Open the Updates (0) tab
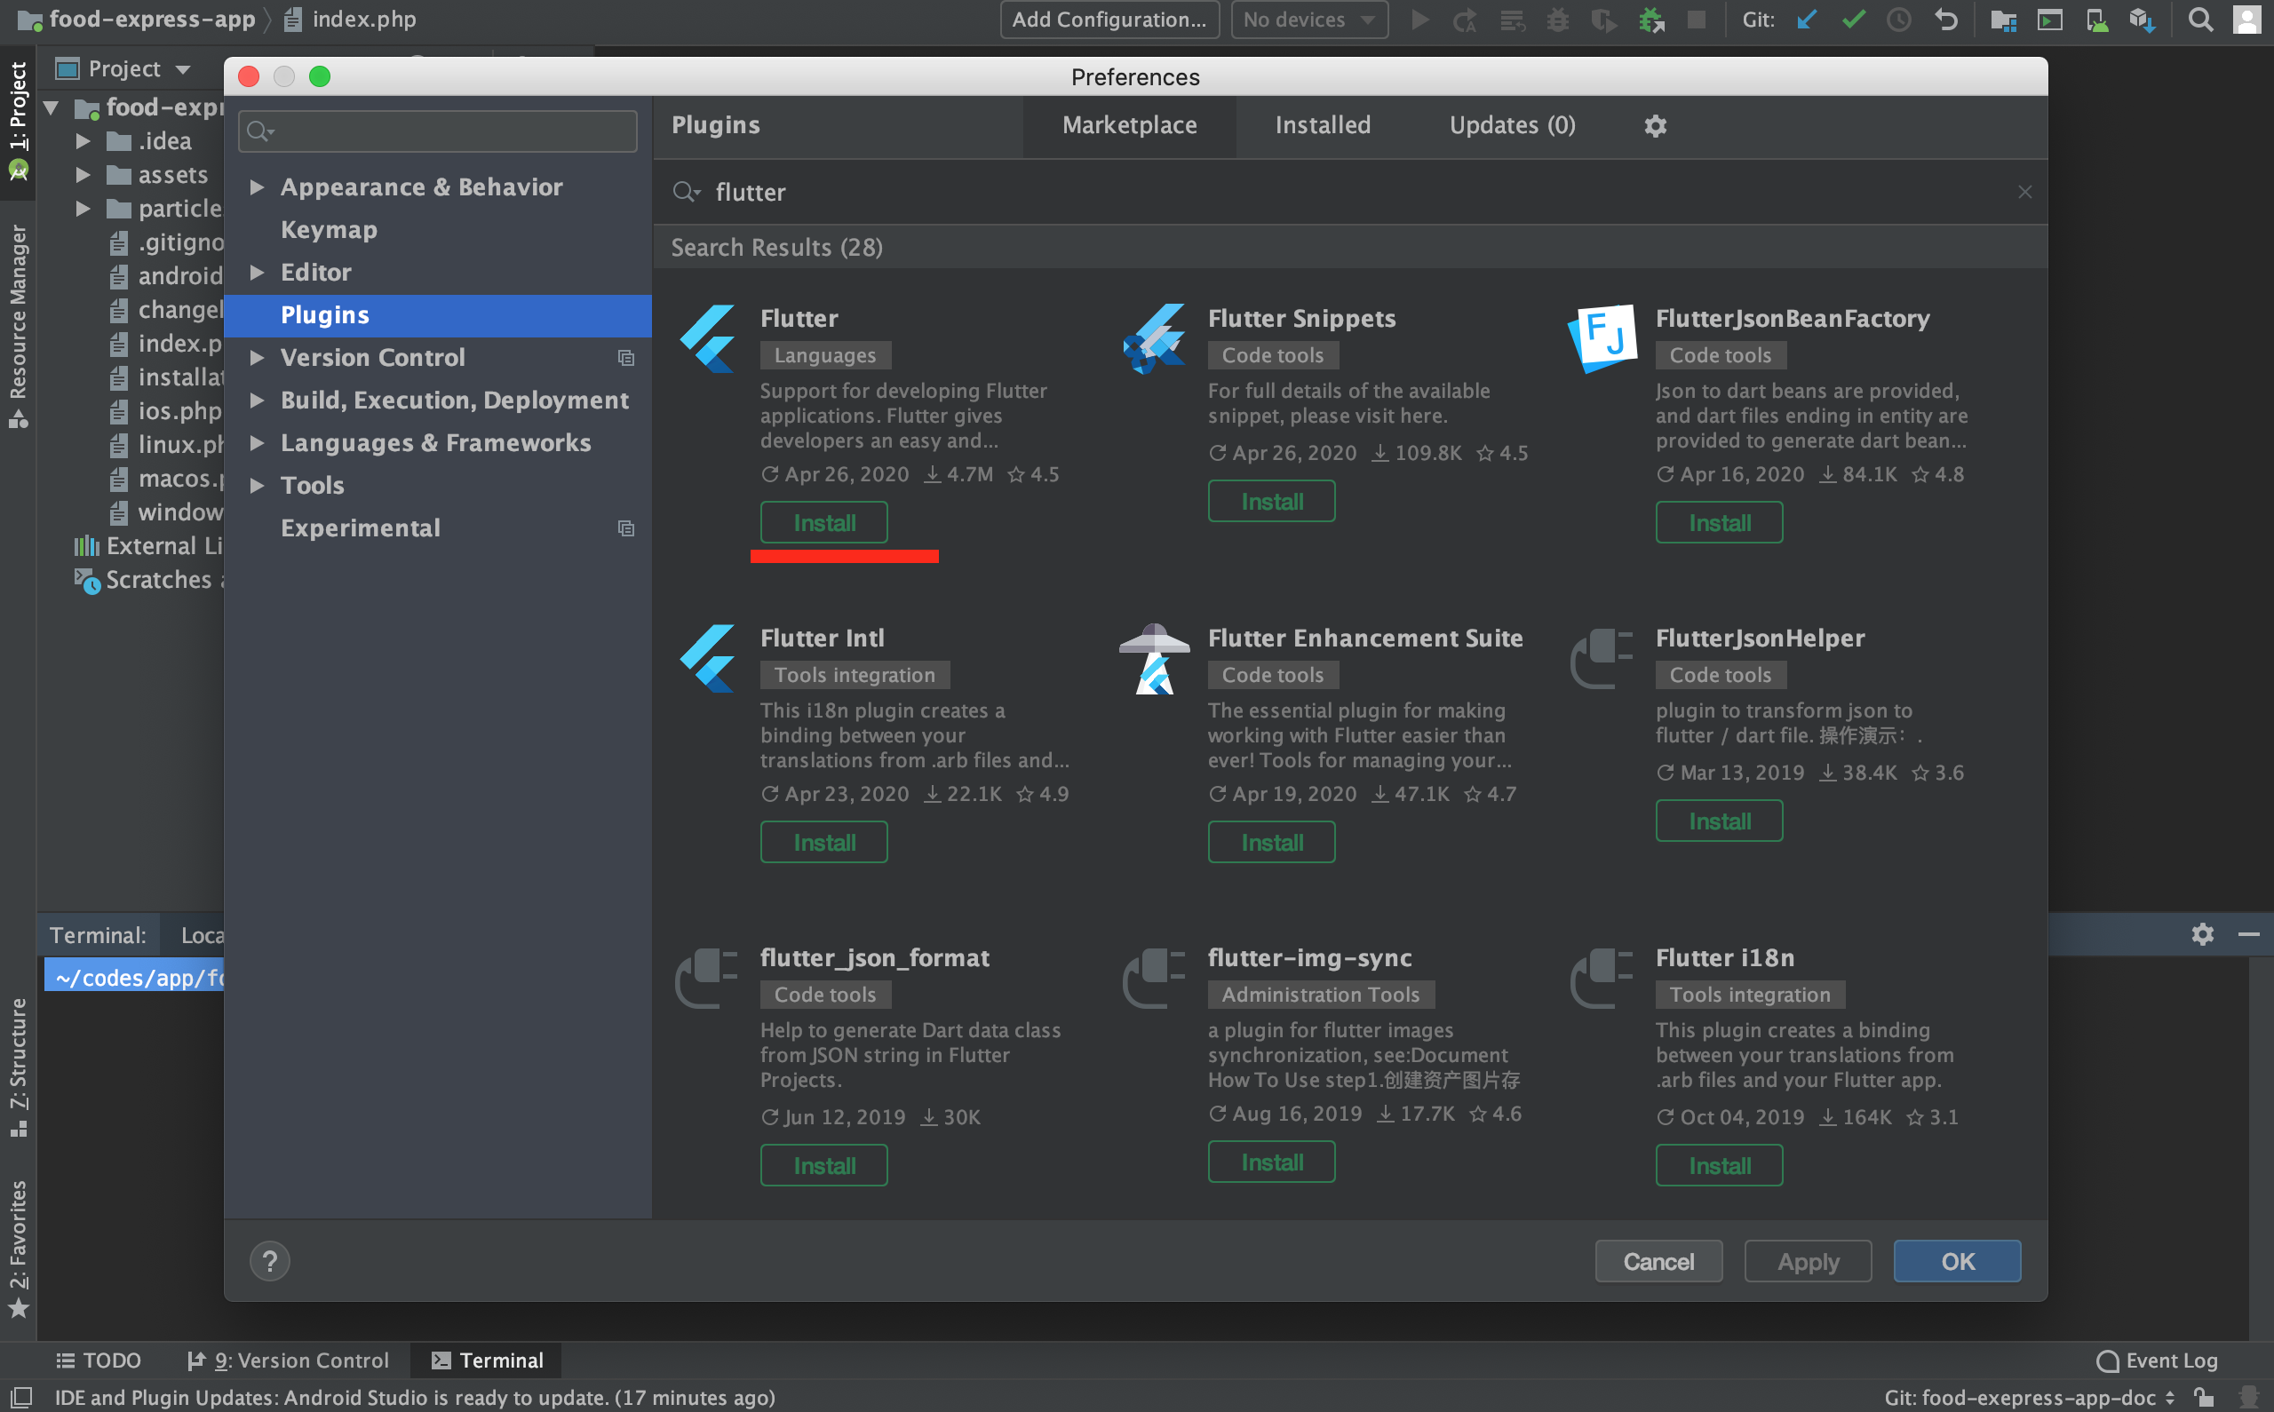This screenshot has height=1412, width=2274. 1512,125
